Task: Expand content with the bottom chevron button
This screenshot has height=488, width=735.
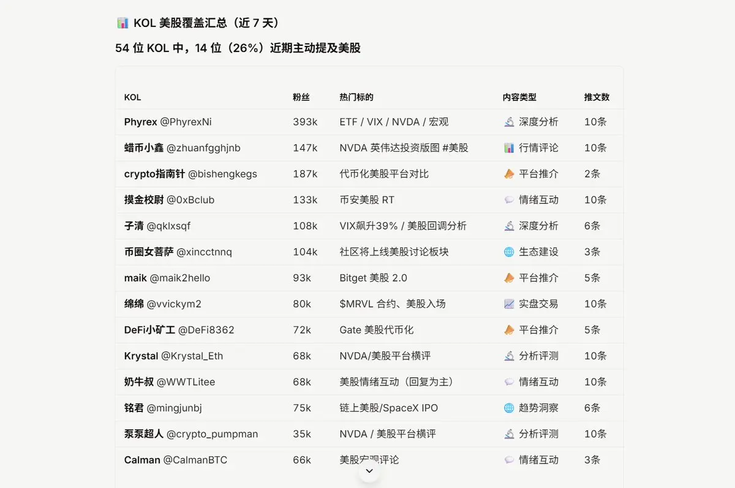Action: click(x=369, y=471)
